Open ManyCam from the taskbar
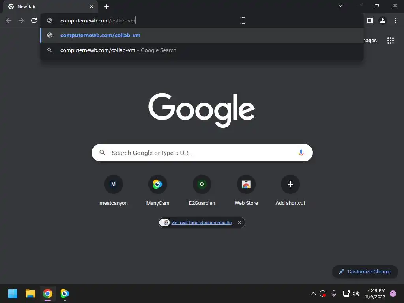The width and height of the screenshot is (404, 303). (x=65, y=294)
